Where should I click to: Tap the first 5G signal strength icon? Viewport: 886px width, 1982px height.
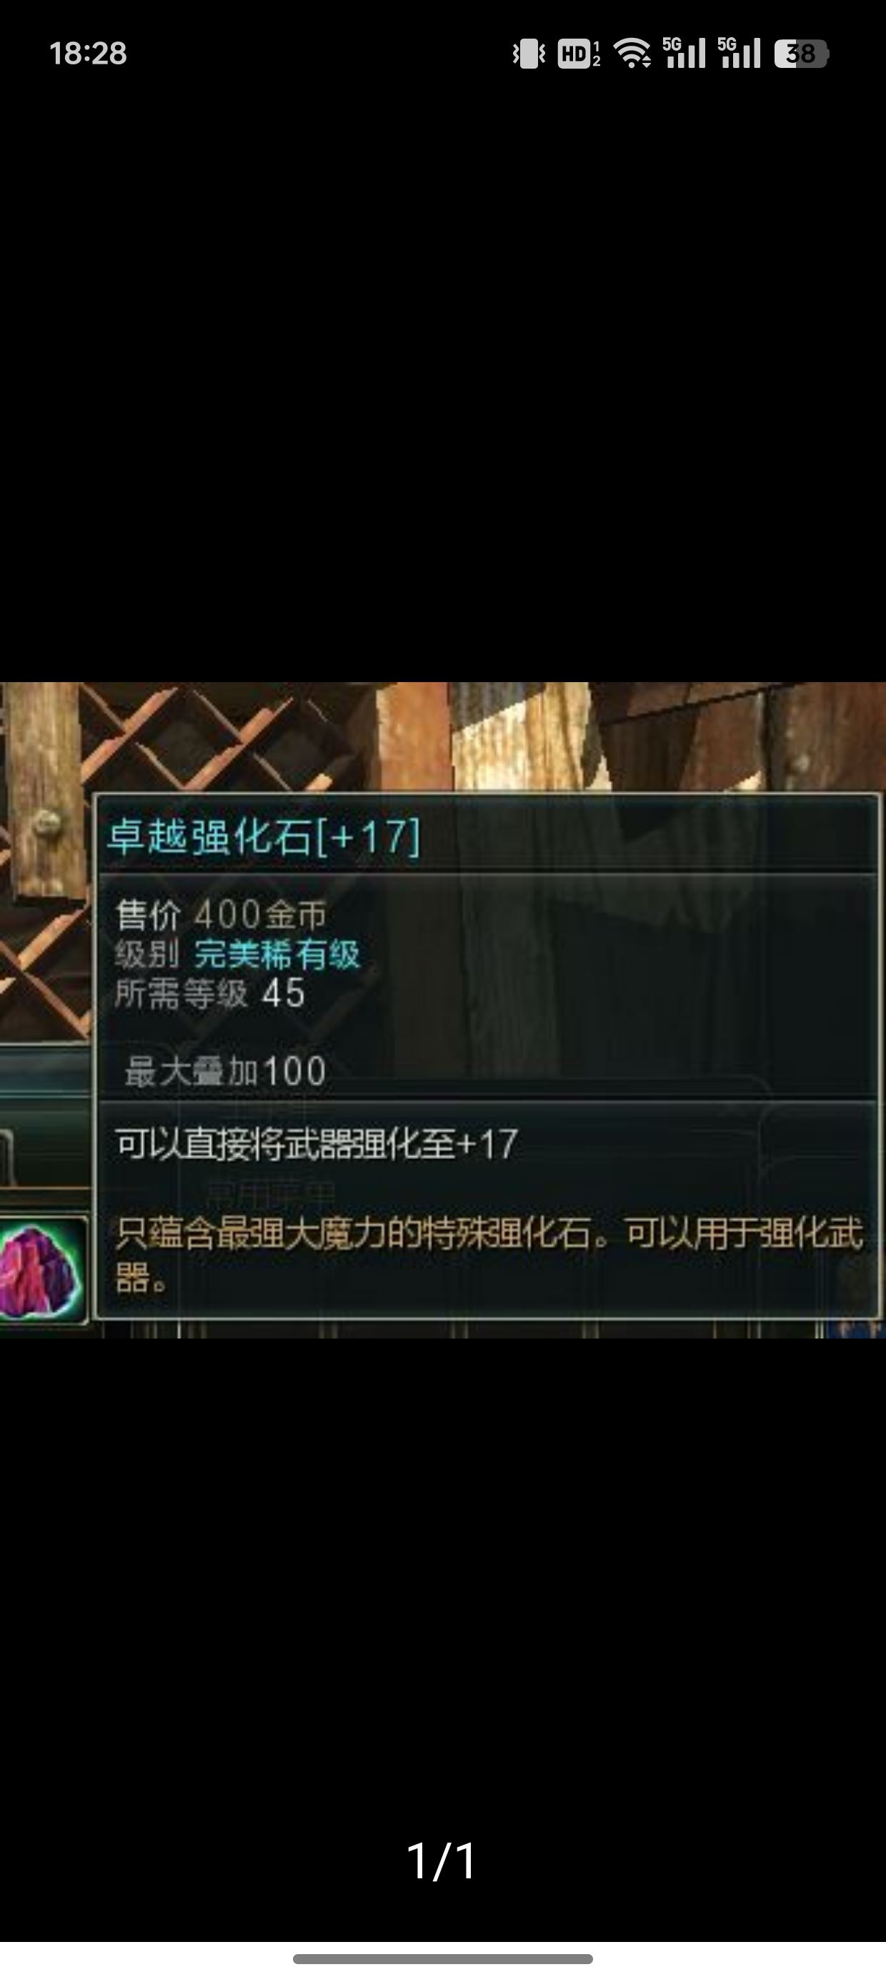[684, 53]
